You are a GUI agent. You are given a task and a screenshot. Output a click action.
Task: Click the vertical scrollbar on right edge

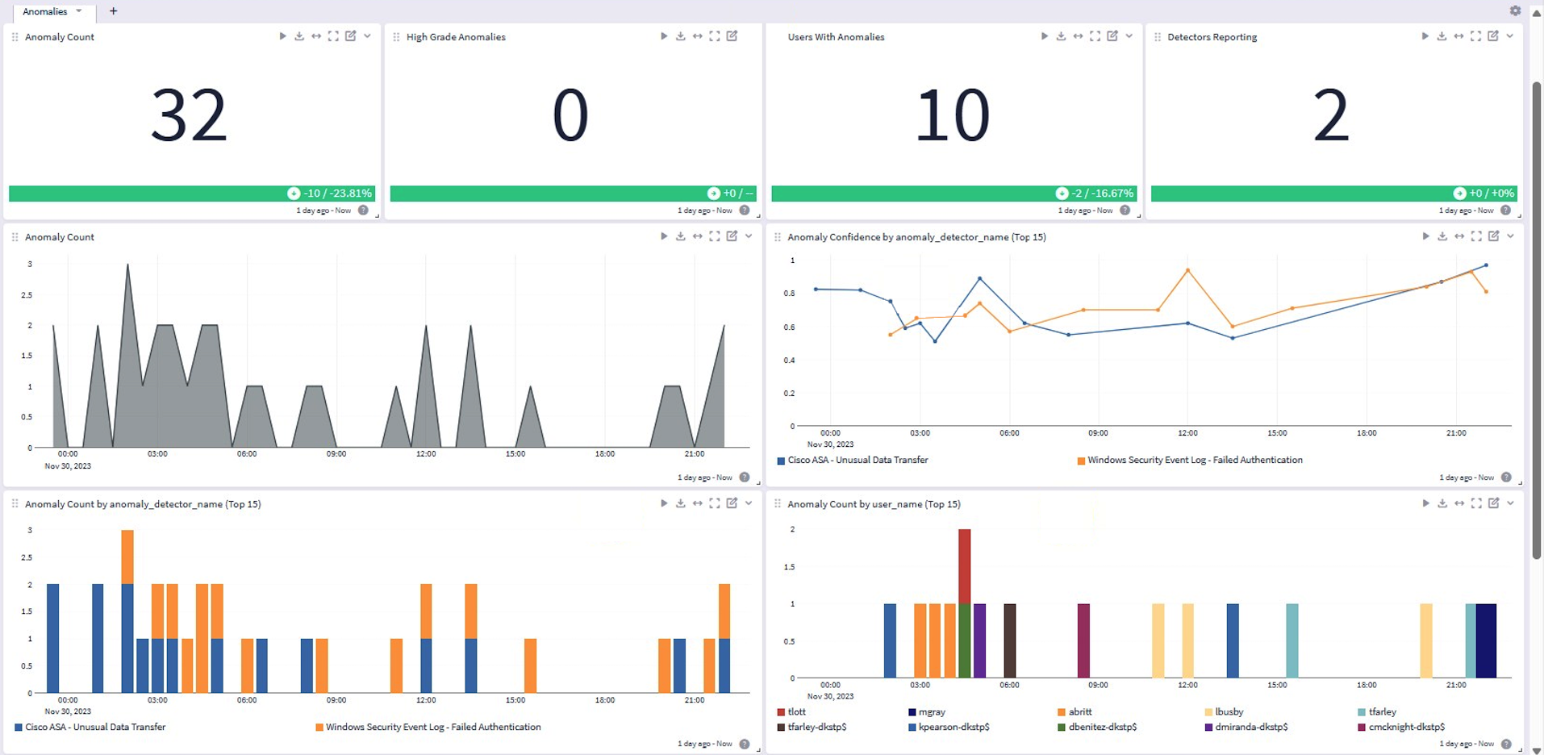pos(1537,323)
